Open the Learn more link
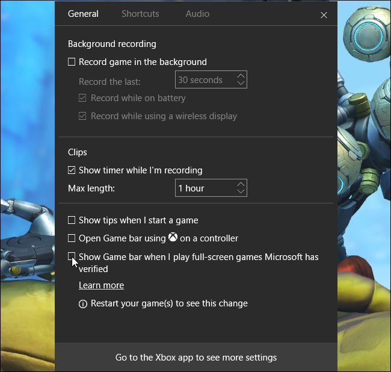Screen dimensions: 391x372 pyautogui.click(x=101, y=285)
